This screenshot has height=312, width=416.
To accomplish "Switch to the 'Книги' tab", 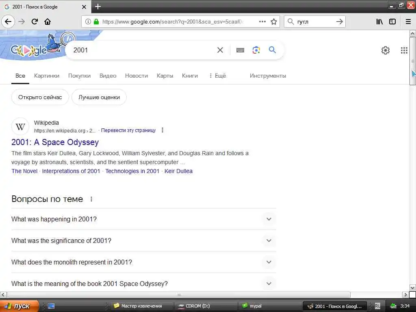I will pyautogui.click(x=190, y=76).
